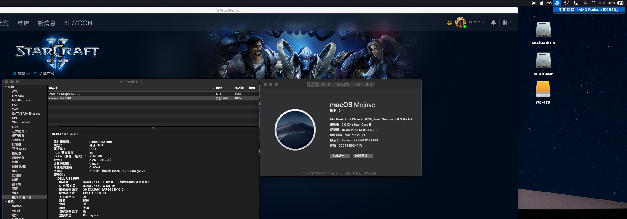Open the Audan account dropdown
This screenshot has width=627, height=219.
(477, 22)
